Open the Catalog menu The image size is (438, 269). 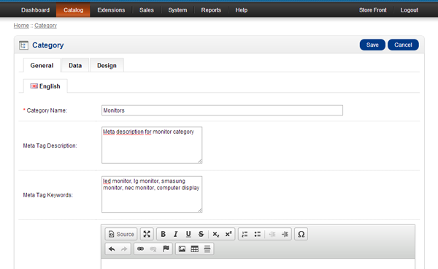click(x=74, y=10)
